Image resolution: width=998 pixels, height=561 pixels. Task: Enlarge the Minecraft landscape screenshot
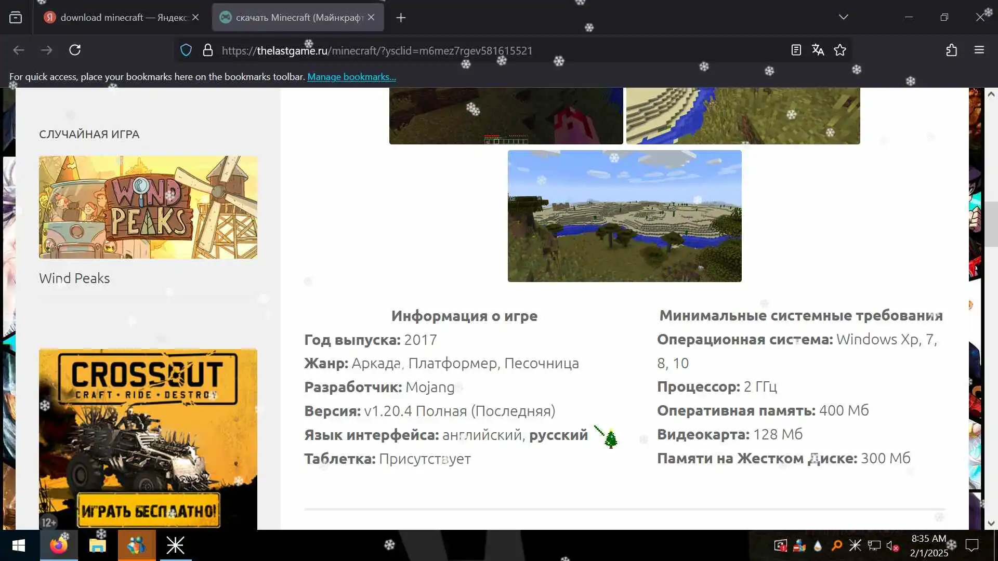(x=624, y=216)
